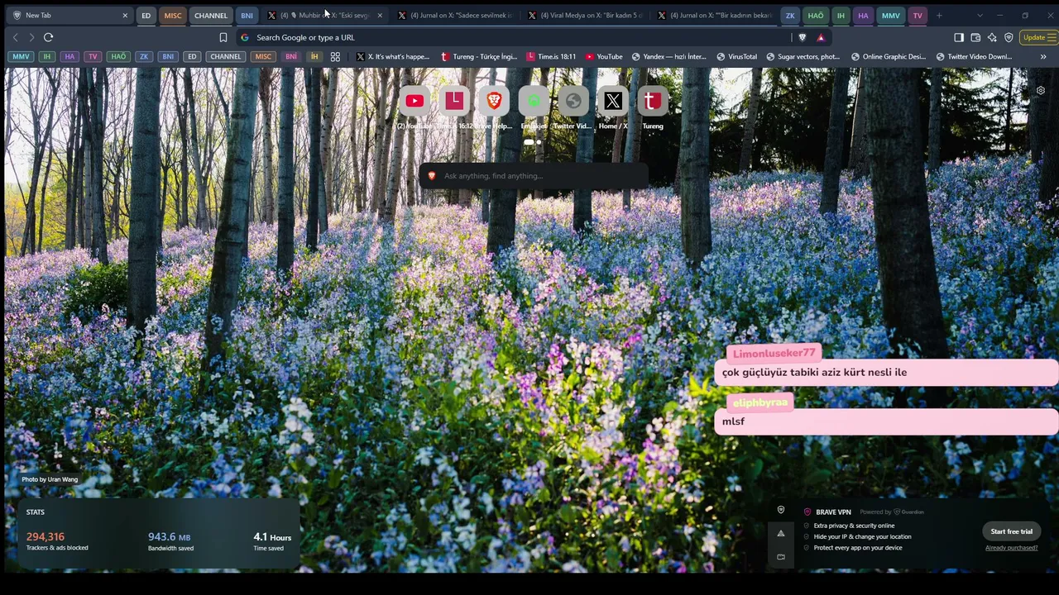Viewport: 1059px width, 595px height.
Task: Go forward to the next page
Action: [x=31, y=37]
